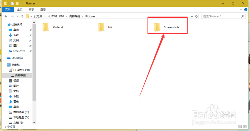Image resolution: width=250 pixels, height=131 pixels.
Task: Select pinned 文档 under quick access
Action: point(16,40)
